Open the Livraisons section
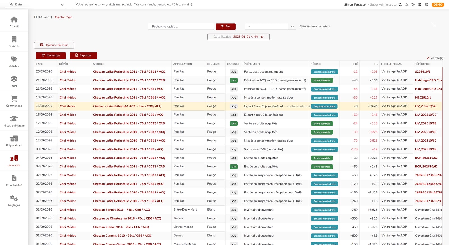The image size is (449, 245). [x=14, y=161]
